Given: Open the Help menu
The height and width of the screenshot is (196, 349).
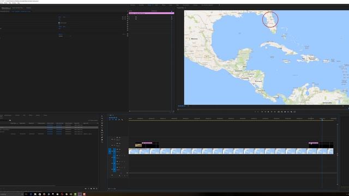Looking at the screenshot, I should click(19, 3).
